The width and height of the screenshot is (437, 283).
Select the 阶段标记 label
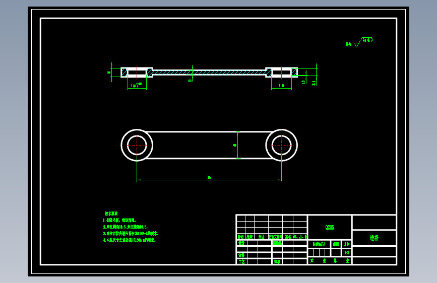[x=319, y=244]
